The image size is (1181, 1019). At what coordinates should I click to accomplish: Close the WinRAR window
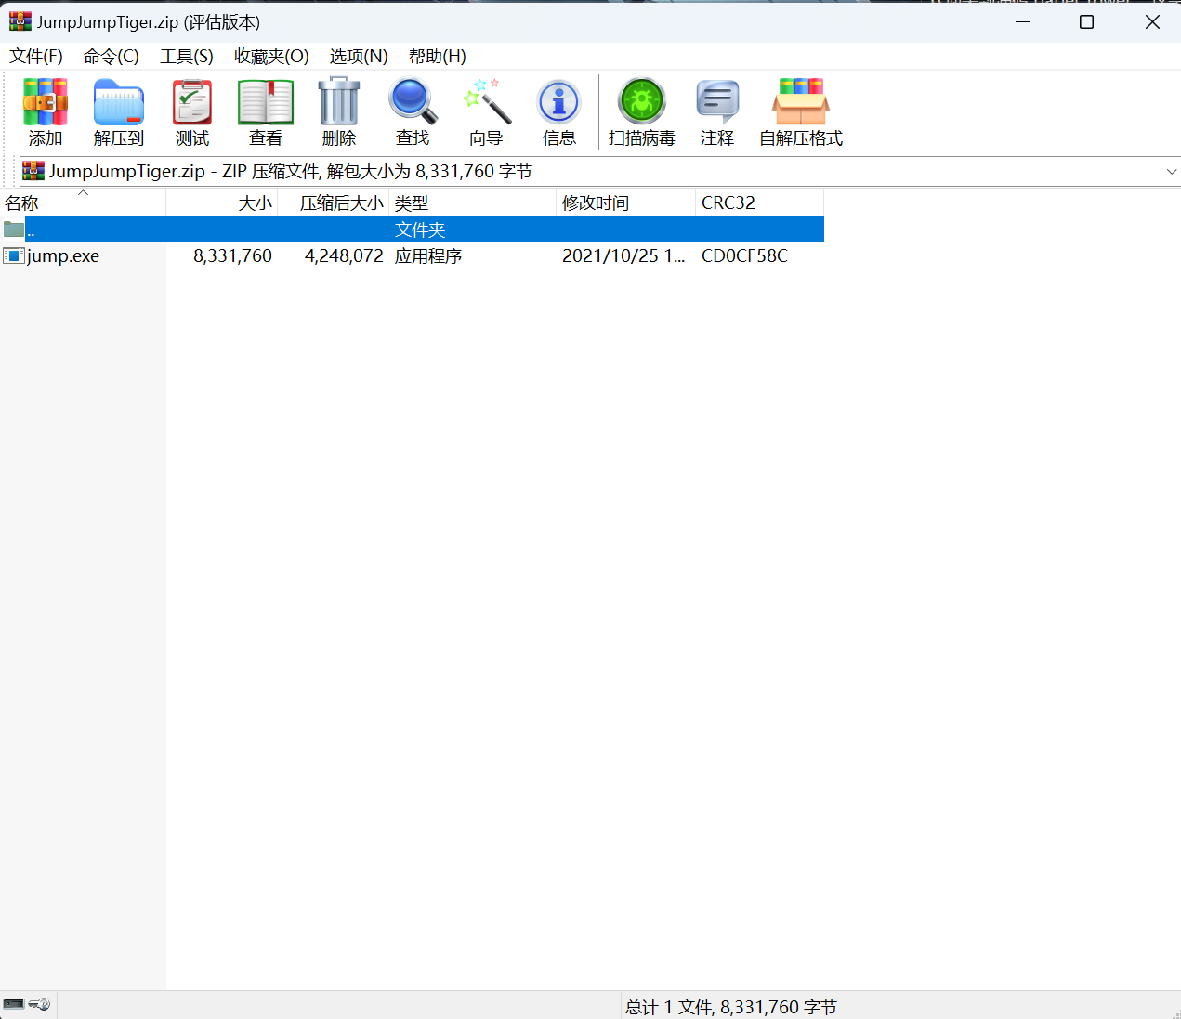point(1152,21)
